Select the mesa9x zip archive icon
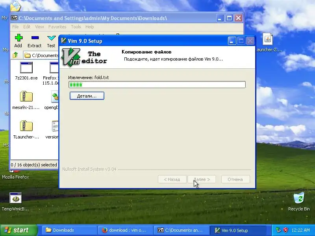Viewport: 315px width, 236px height. tap(26, 96)
